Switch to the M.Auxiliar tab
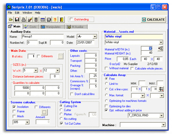 tap(77, 27)
